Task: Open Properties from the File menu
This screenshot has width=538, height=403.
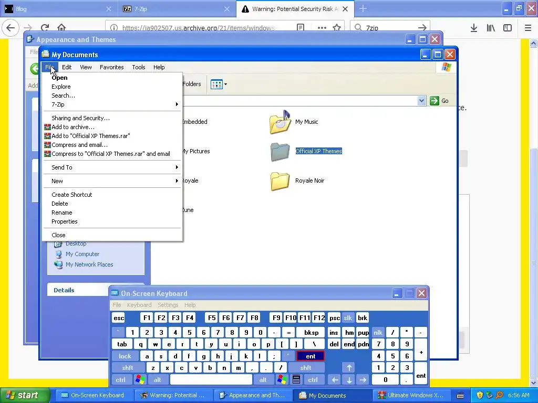Action: [x=112, y=221]
